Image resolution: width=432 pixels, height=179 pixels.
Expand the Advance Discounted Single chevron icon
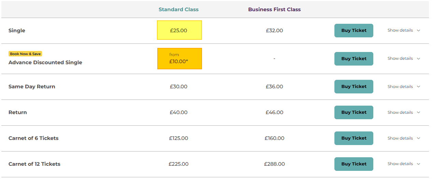point(419,59)
